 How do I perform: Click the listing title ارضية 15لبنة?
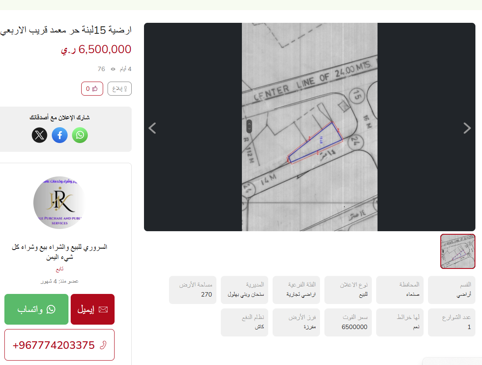click(x=66, y=30)
